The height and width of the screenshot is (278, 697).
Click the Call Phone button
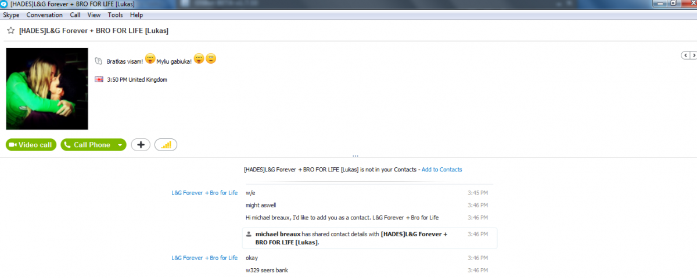click(x=87, y=145)
